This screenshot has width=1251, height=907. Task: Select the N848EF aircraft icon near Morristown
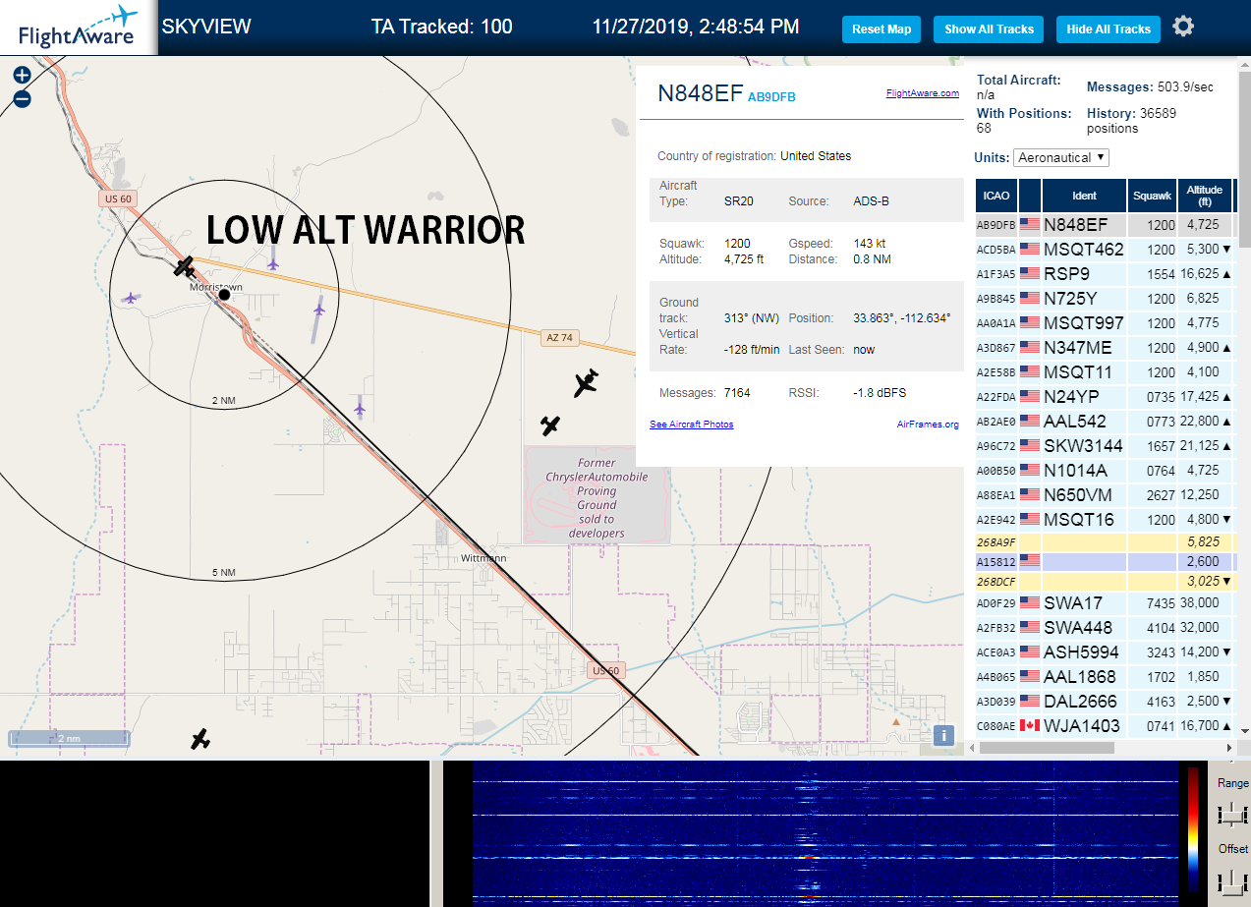click(x=184, y=266)
